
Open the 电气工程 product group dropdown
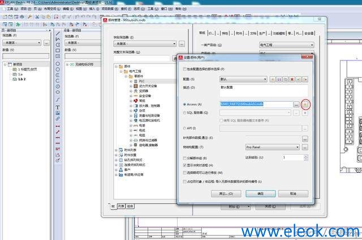click(287, 45)
